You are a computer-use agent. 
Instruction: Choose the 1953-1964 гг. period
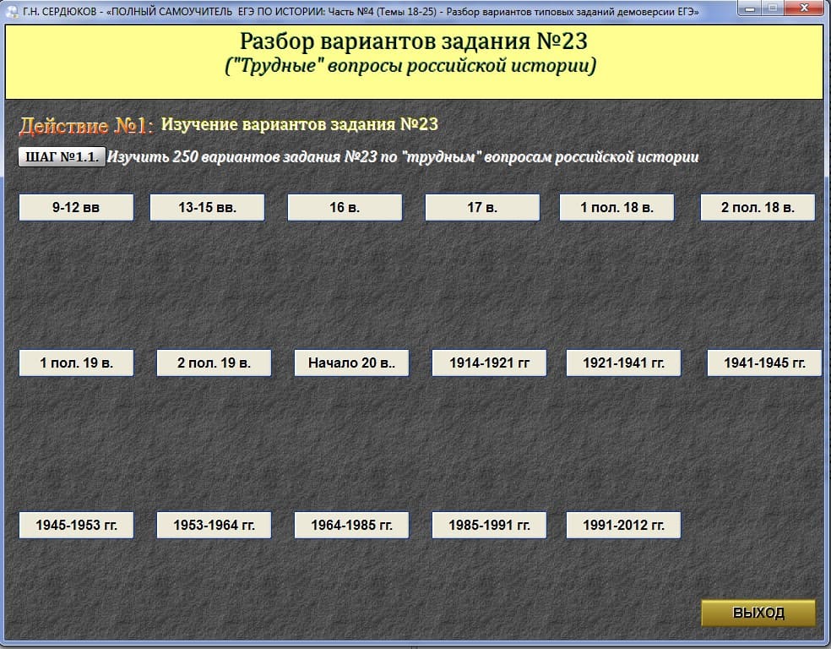[x=215, y=525]
